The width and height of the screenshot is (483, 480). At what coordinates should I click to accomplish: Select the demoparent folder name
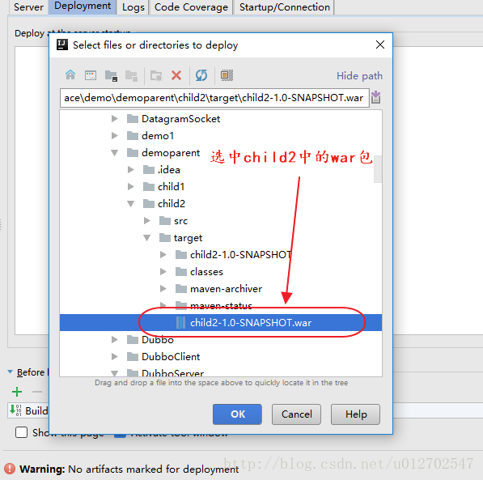tap(171, 153)
